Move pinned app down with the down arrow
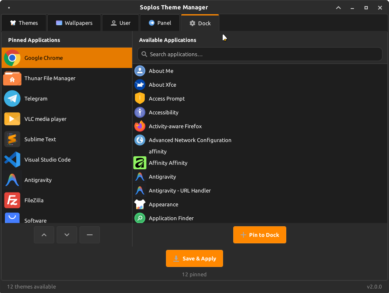The width and height of the screenshot is (389, 293). click(67, 235)
